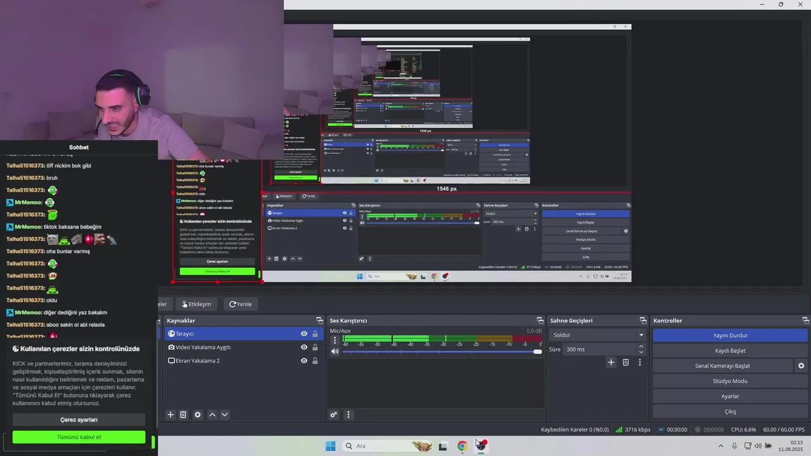Delete the selected source with the trash icon
This screenshot has height=456, width=811.
[x=183, y=415]
